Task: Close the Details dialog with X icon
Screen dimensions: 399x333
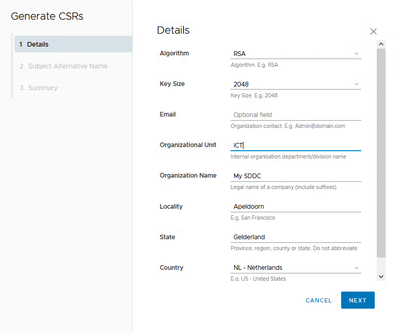Action: (x=373, y=32)
